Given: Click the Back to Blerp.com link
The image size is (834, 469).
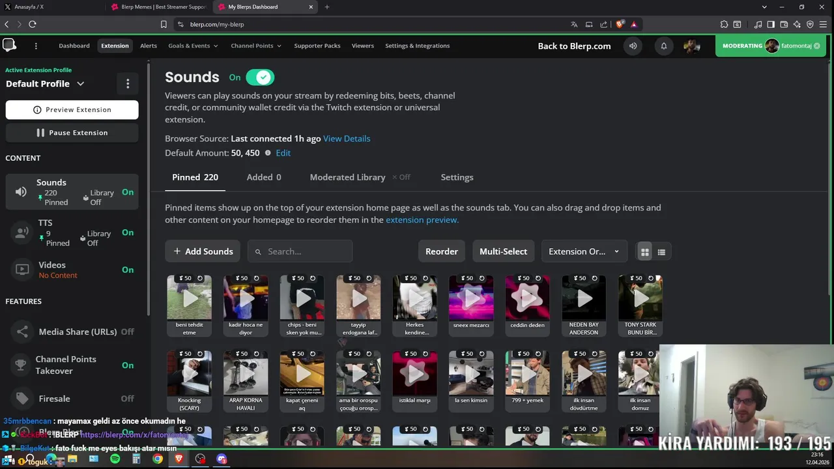Looking at the screenshot, I should coord(574,46).
